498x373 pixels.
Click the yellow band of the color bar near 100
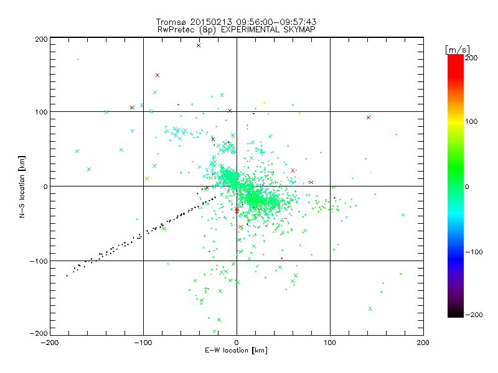(456, 122)
